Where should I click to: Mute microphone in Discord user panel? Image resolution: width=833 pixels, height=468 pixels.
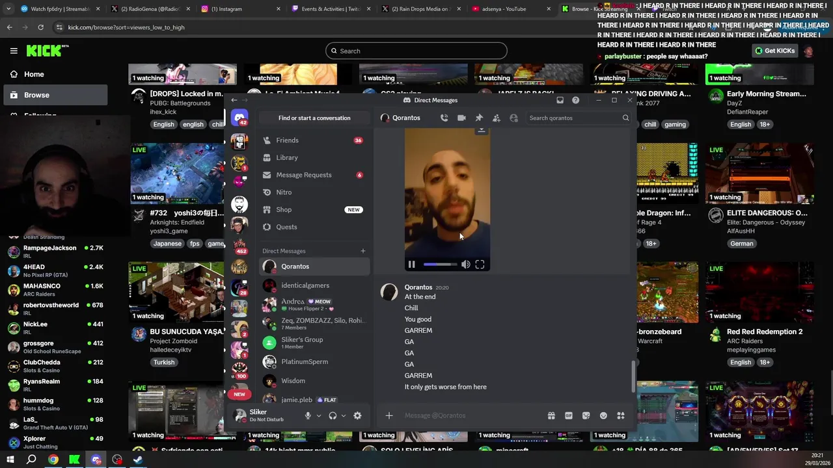(308, 415)
